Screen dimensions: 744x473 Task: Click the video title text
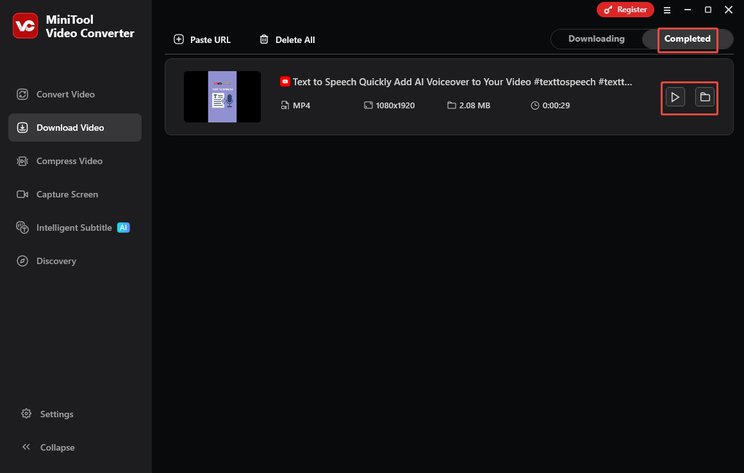tap(461, 81)
